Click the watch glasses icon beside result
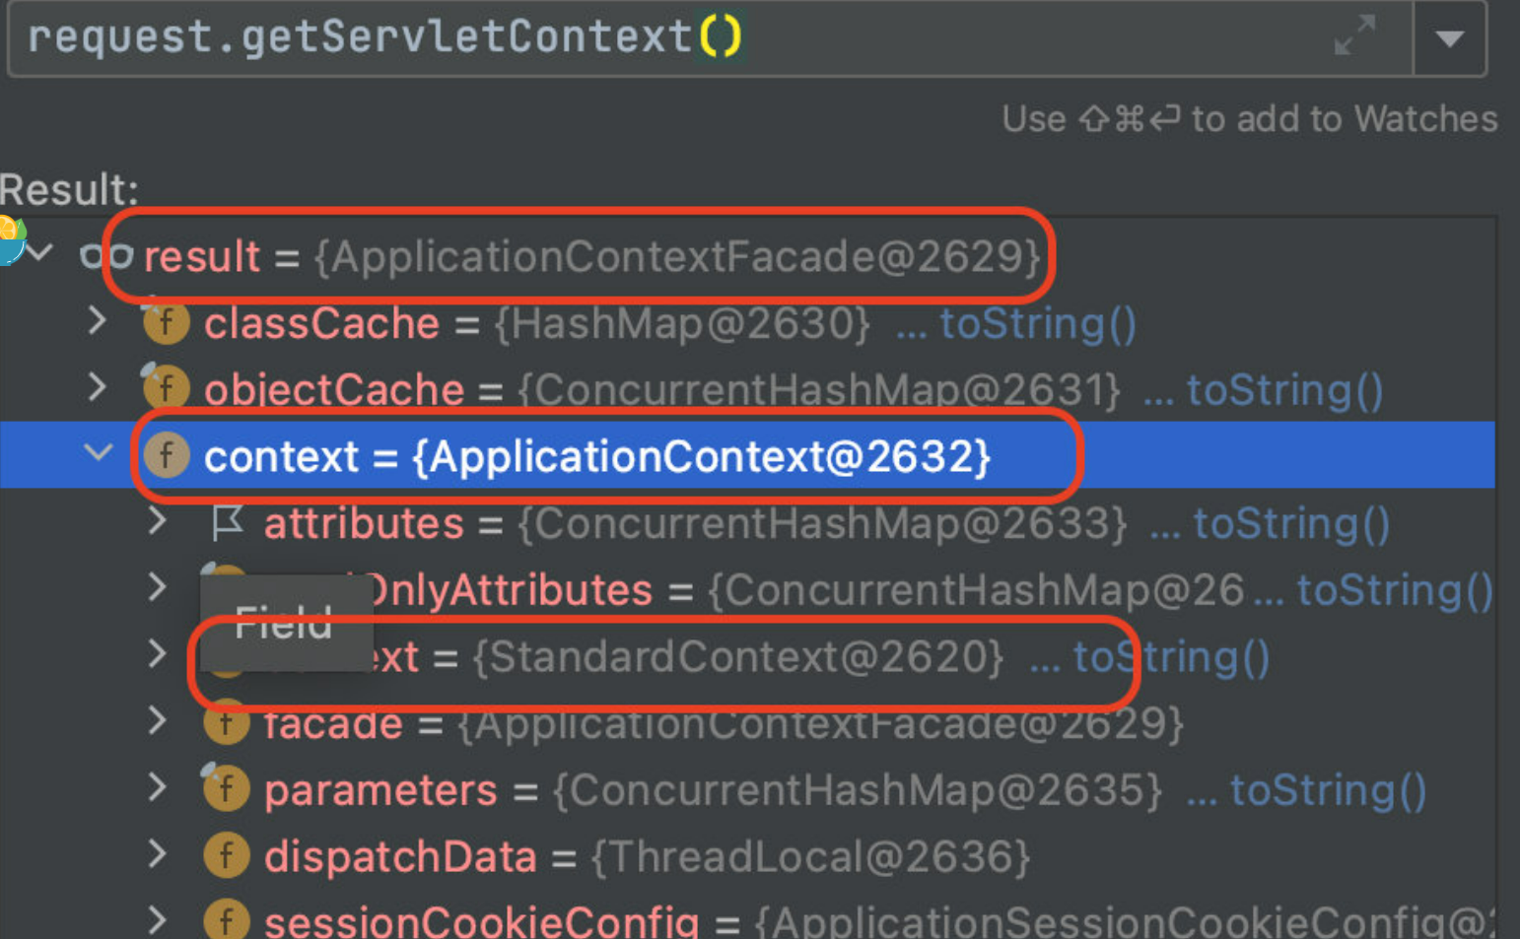1520x939 pixels. pyautogui.click(x=106, y=256)
